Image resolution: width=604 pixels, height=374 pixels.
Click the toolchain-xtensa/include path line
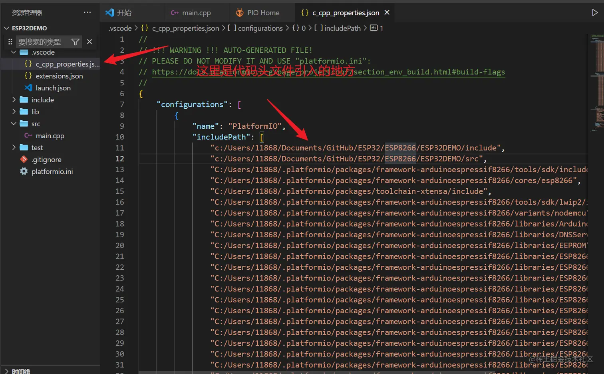[x=349, y=191]
